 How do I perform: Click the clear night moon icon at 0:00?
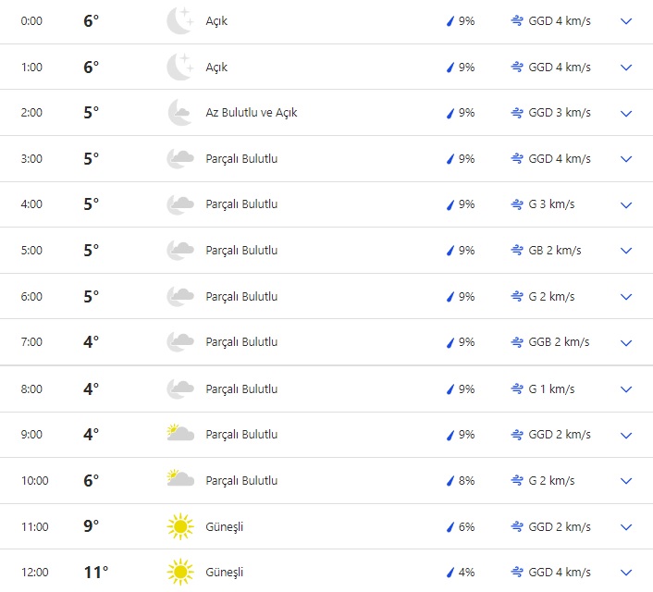[179, 20]
